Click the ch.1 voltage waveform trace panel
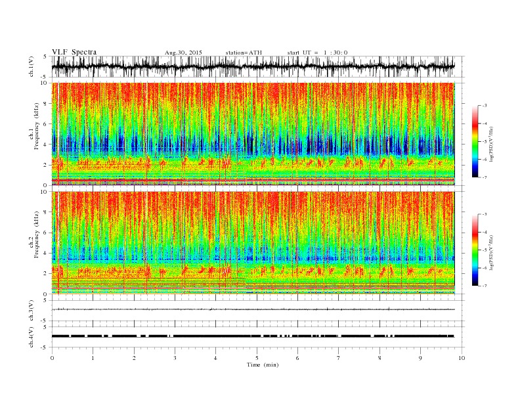The width and height of the screenshot is (520, 402). (258, 66)
